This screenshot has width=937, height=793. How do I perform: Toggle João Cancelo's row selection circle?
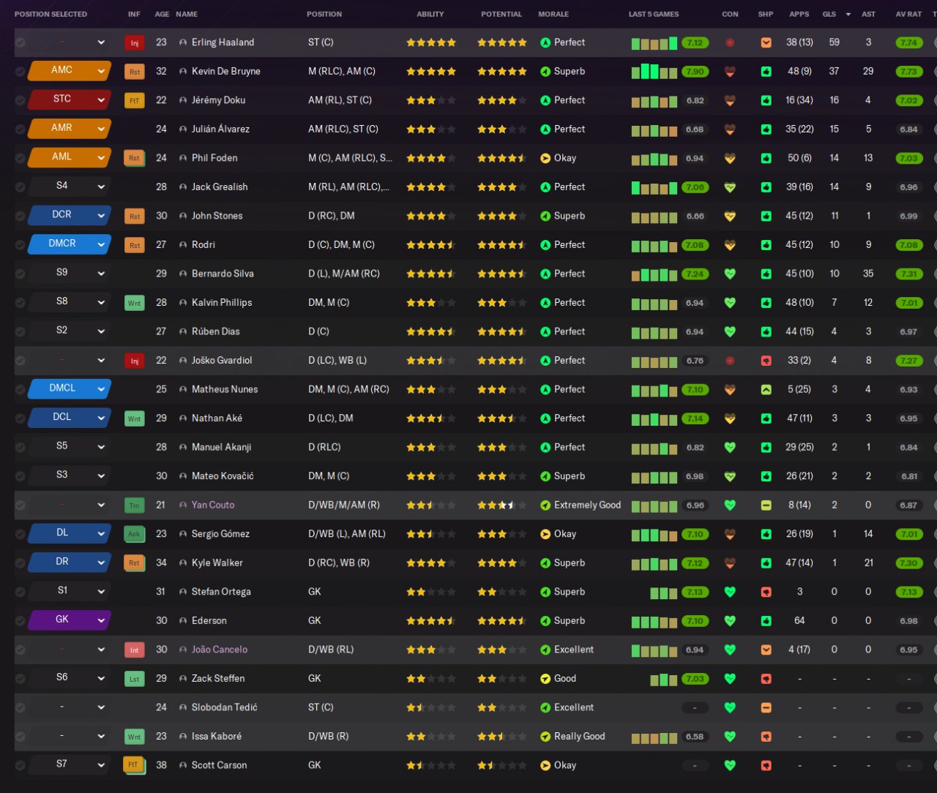pyautogui.click(x=20, y=650)
